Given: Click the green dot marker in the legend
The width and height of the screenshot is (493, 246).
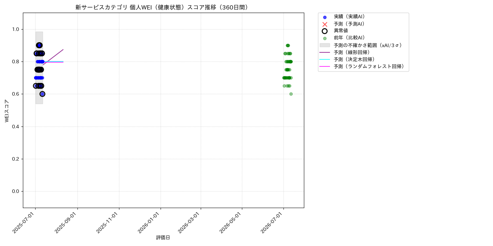Looking at the screenshot, I should 325,38.
